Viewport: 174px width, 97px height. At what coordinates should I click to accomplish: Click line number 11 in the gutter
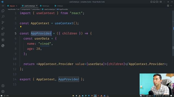[15, 64]
